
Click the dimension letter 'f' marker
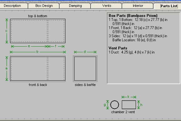click(x=56, y=46)
